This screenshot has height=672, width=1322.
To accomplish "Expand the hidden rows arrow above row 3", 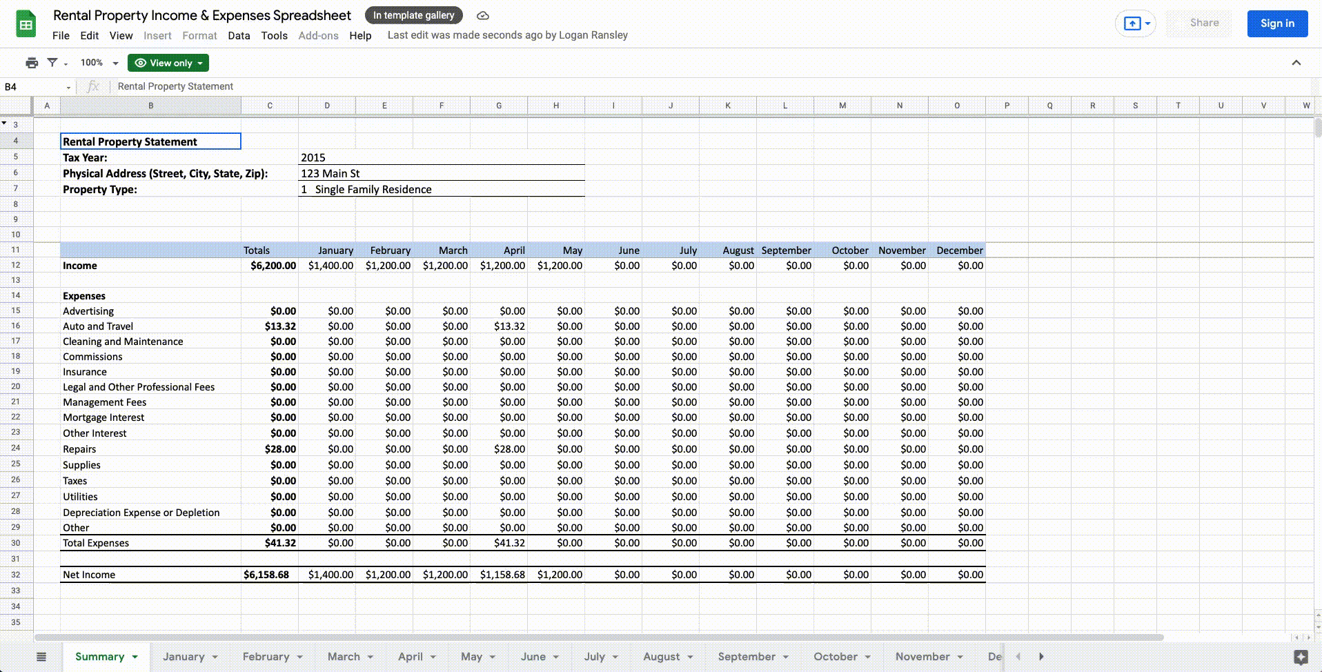I will coord(4,123).
